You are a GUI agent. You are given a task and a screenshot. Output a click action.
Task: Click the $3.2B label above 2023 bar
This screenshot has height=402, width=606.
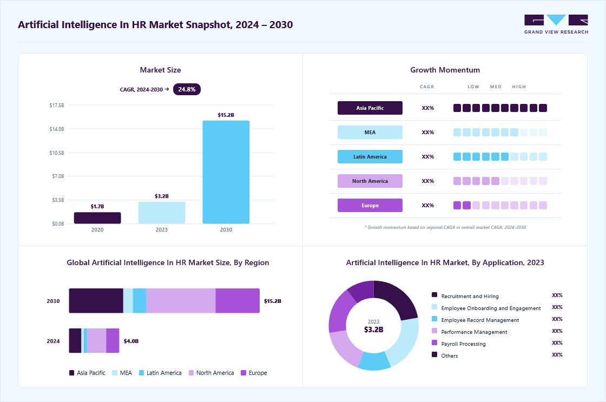pyautogui.click(x=162, y=196)
